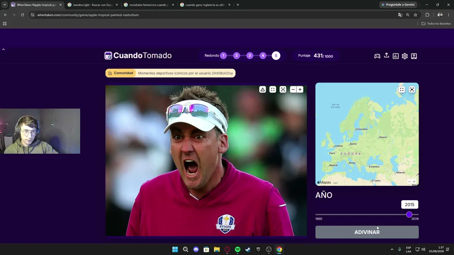Recenter the map view
Screen dimensions: 454x255
point(412,90)
